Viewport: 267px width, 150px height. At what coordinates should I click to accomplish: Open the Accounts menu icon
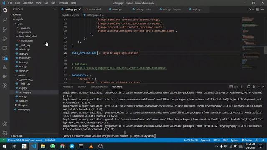[5, 124]
